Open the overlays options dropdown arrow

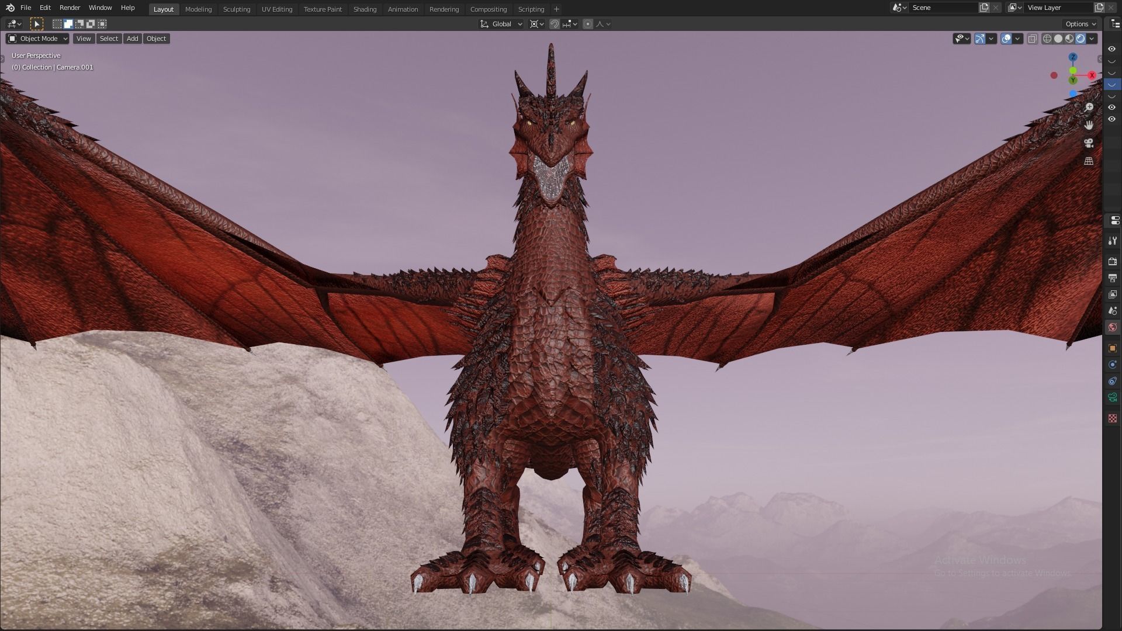pos(1017,39)
